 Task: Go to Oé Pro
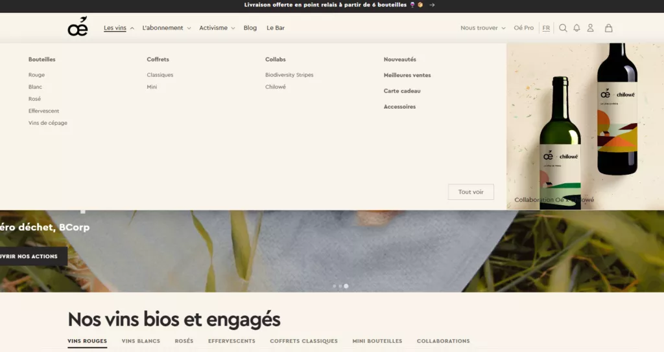(x=524, y=28)
